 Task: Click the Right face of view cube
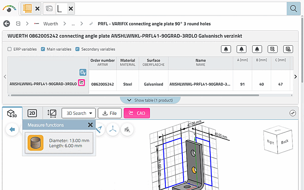270,142
